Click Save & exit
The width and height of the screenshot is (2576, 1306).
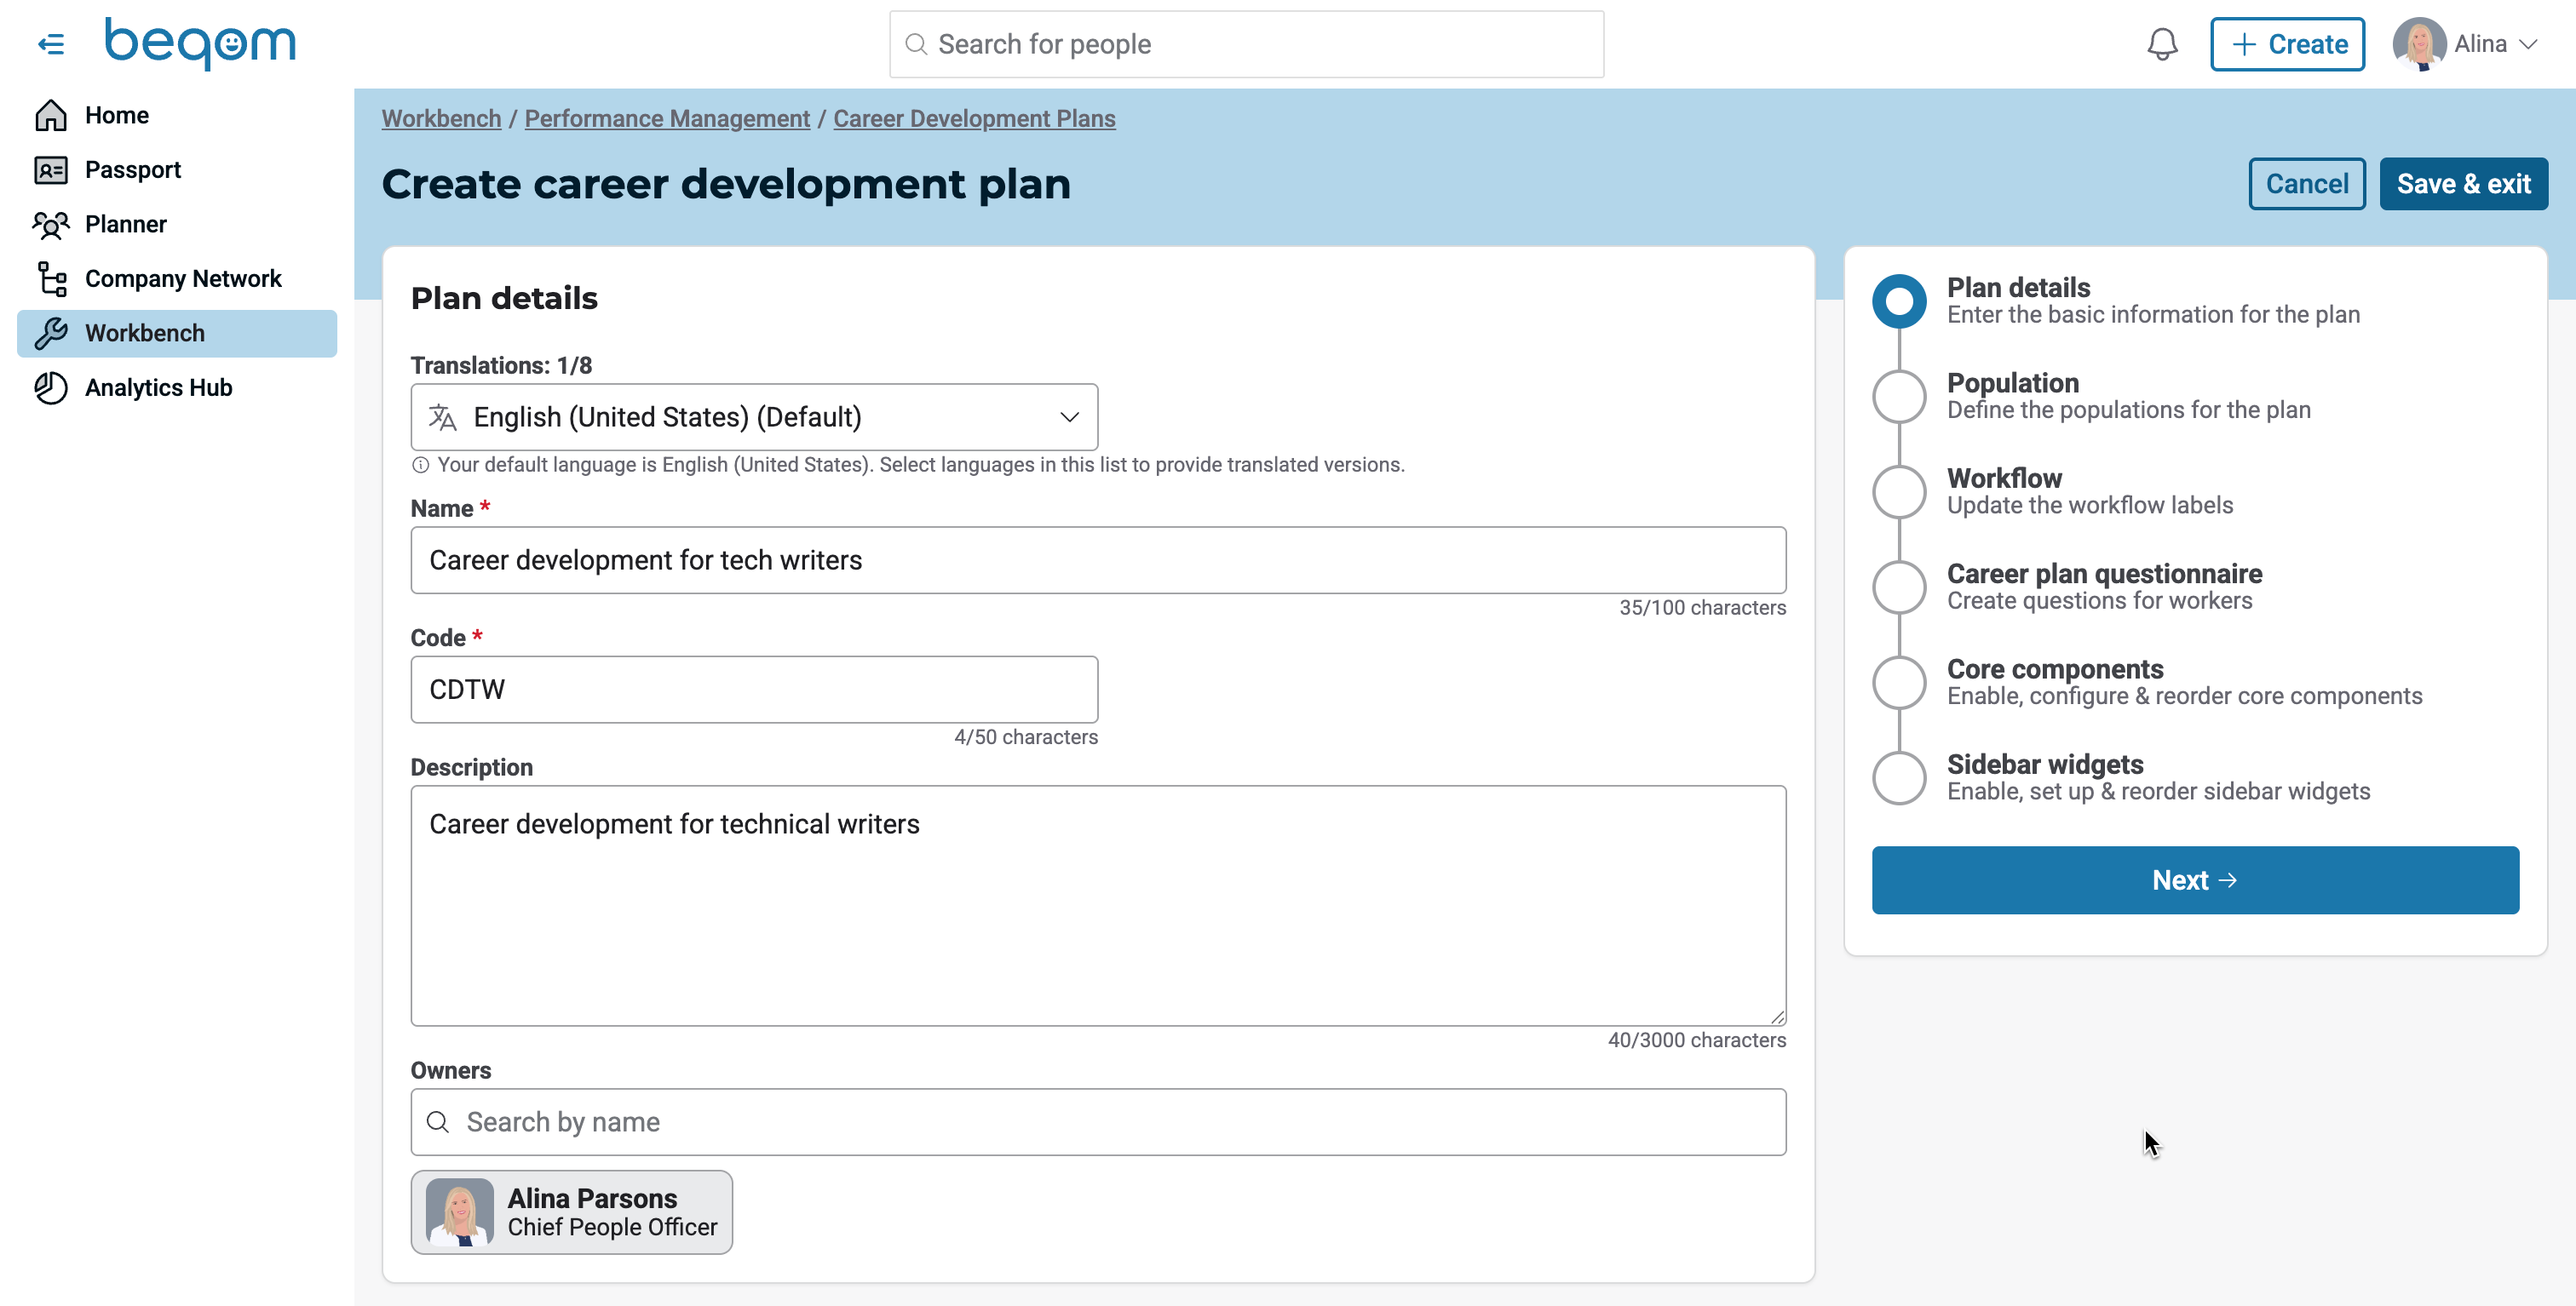(x=2463, y=184)
